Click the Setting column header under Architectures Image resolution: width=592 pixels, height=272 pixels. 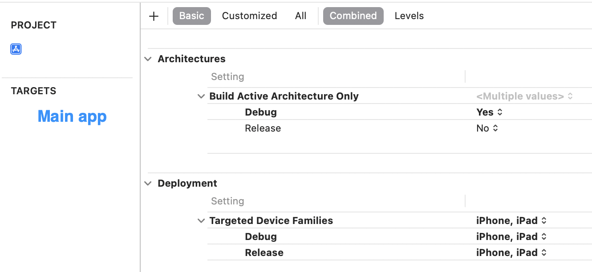[227, 77]
